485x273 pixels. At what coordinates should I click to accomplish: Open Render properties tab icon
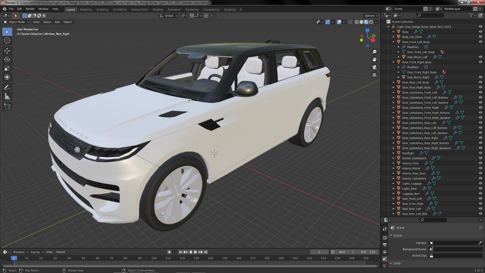385,238
